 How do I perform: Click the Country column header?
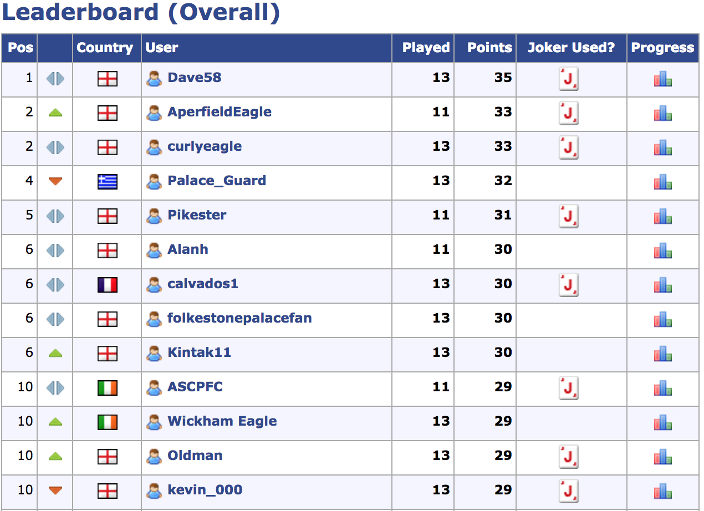(105, 48)
